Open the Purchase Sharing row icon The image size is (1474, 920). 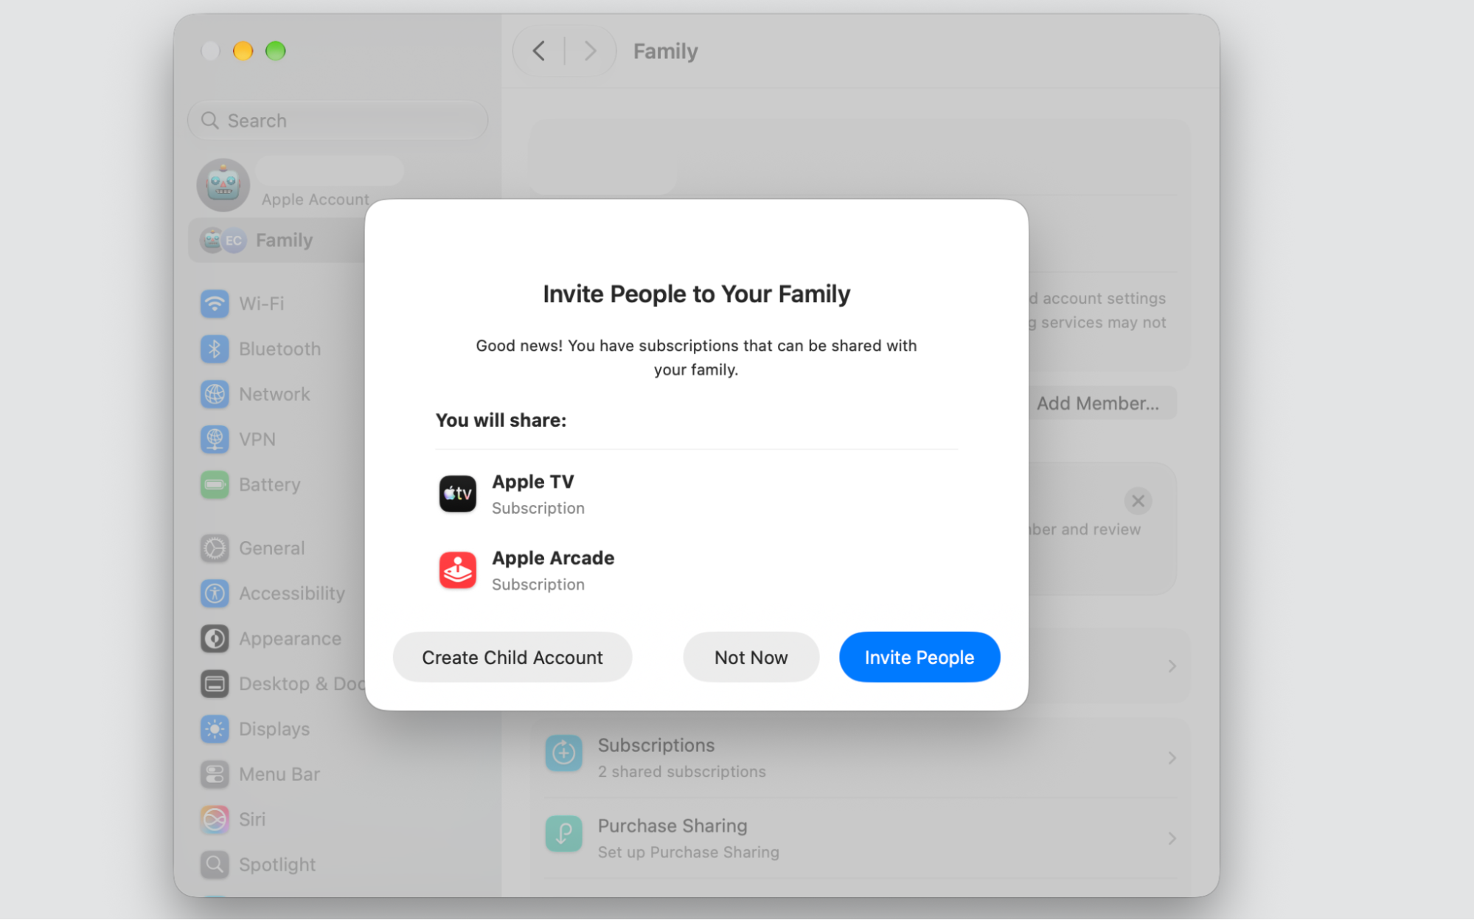pyautogui.click(x=563, y=834)
